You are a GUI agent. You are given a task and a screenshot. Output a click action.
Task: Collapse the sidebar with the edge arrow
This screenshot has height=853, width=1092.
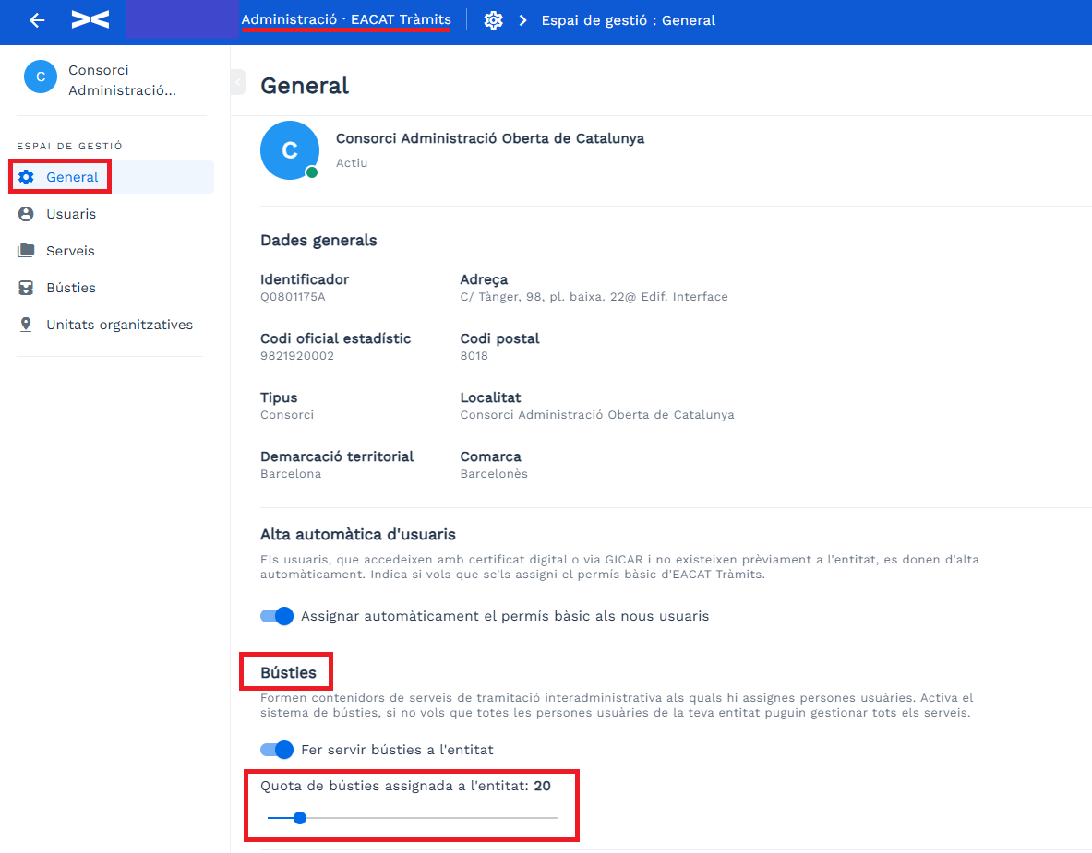[x=238, y=82]
